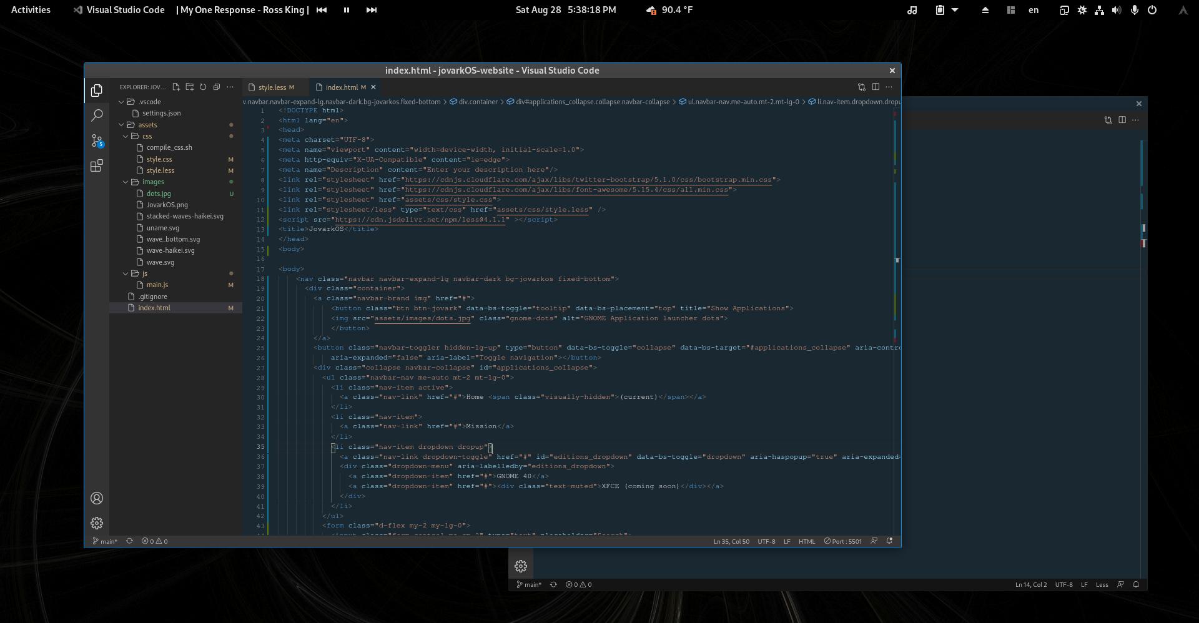Open errors and warnings in front status bar

tap(154, 541)
